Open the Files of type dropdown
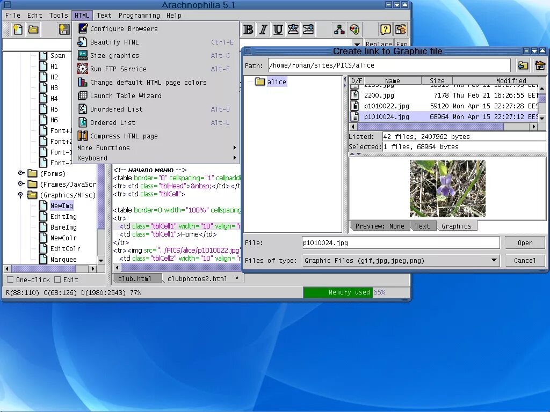Image resolution: width=550 pixels, height=412 pixels. (x=494, y=260)
